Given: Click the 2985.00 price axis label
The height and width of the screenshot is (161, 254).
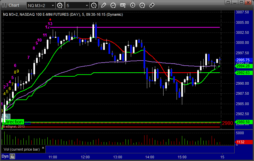Looking at the screenshot, I should [242, 104].
